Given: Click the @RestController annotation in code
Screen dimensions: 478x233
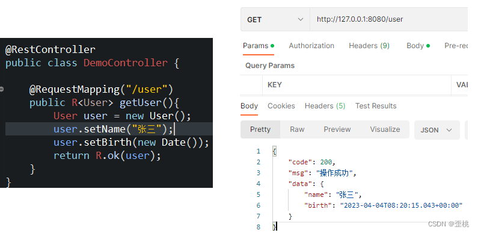Looking at the screenshot, I should pos(51,49).
